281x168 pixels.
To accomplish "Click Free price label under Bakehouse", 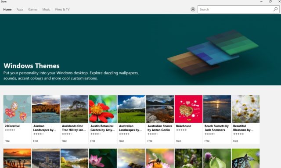I will (178, 141).
